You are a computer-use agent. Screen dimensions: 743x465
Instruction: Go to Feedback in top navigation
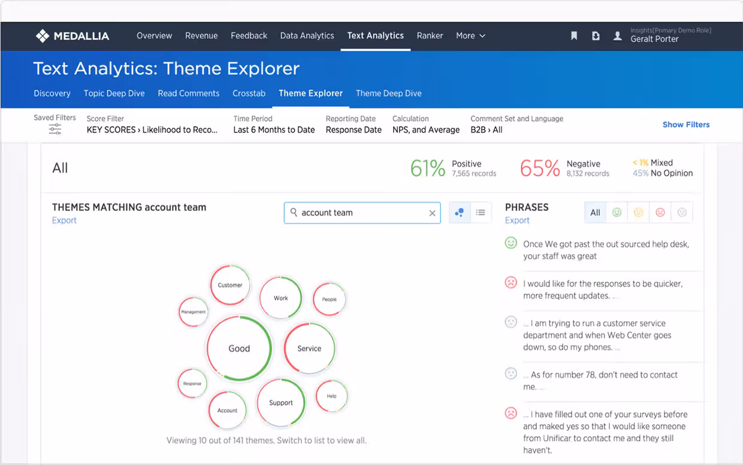pyautogui.click(x=249, y=36)
